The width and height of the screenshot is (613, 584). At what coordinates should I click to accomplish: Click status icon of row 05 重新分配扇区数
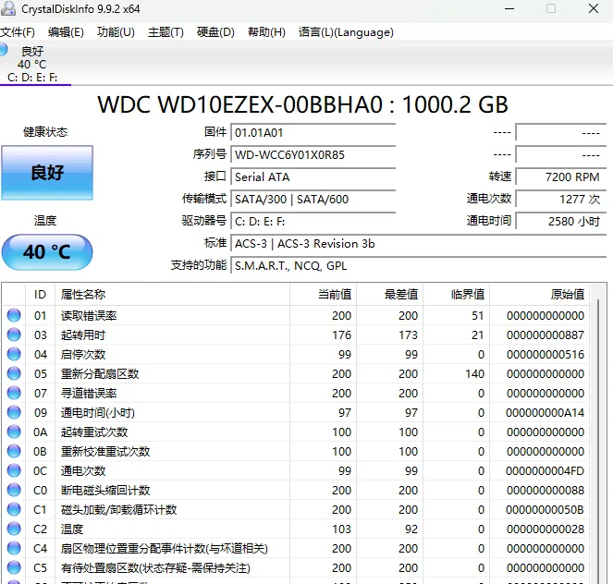click(14, 373)
